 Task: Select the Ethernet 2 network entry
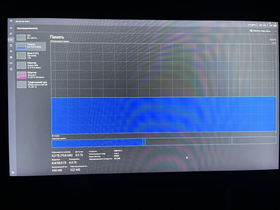31,75
